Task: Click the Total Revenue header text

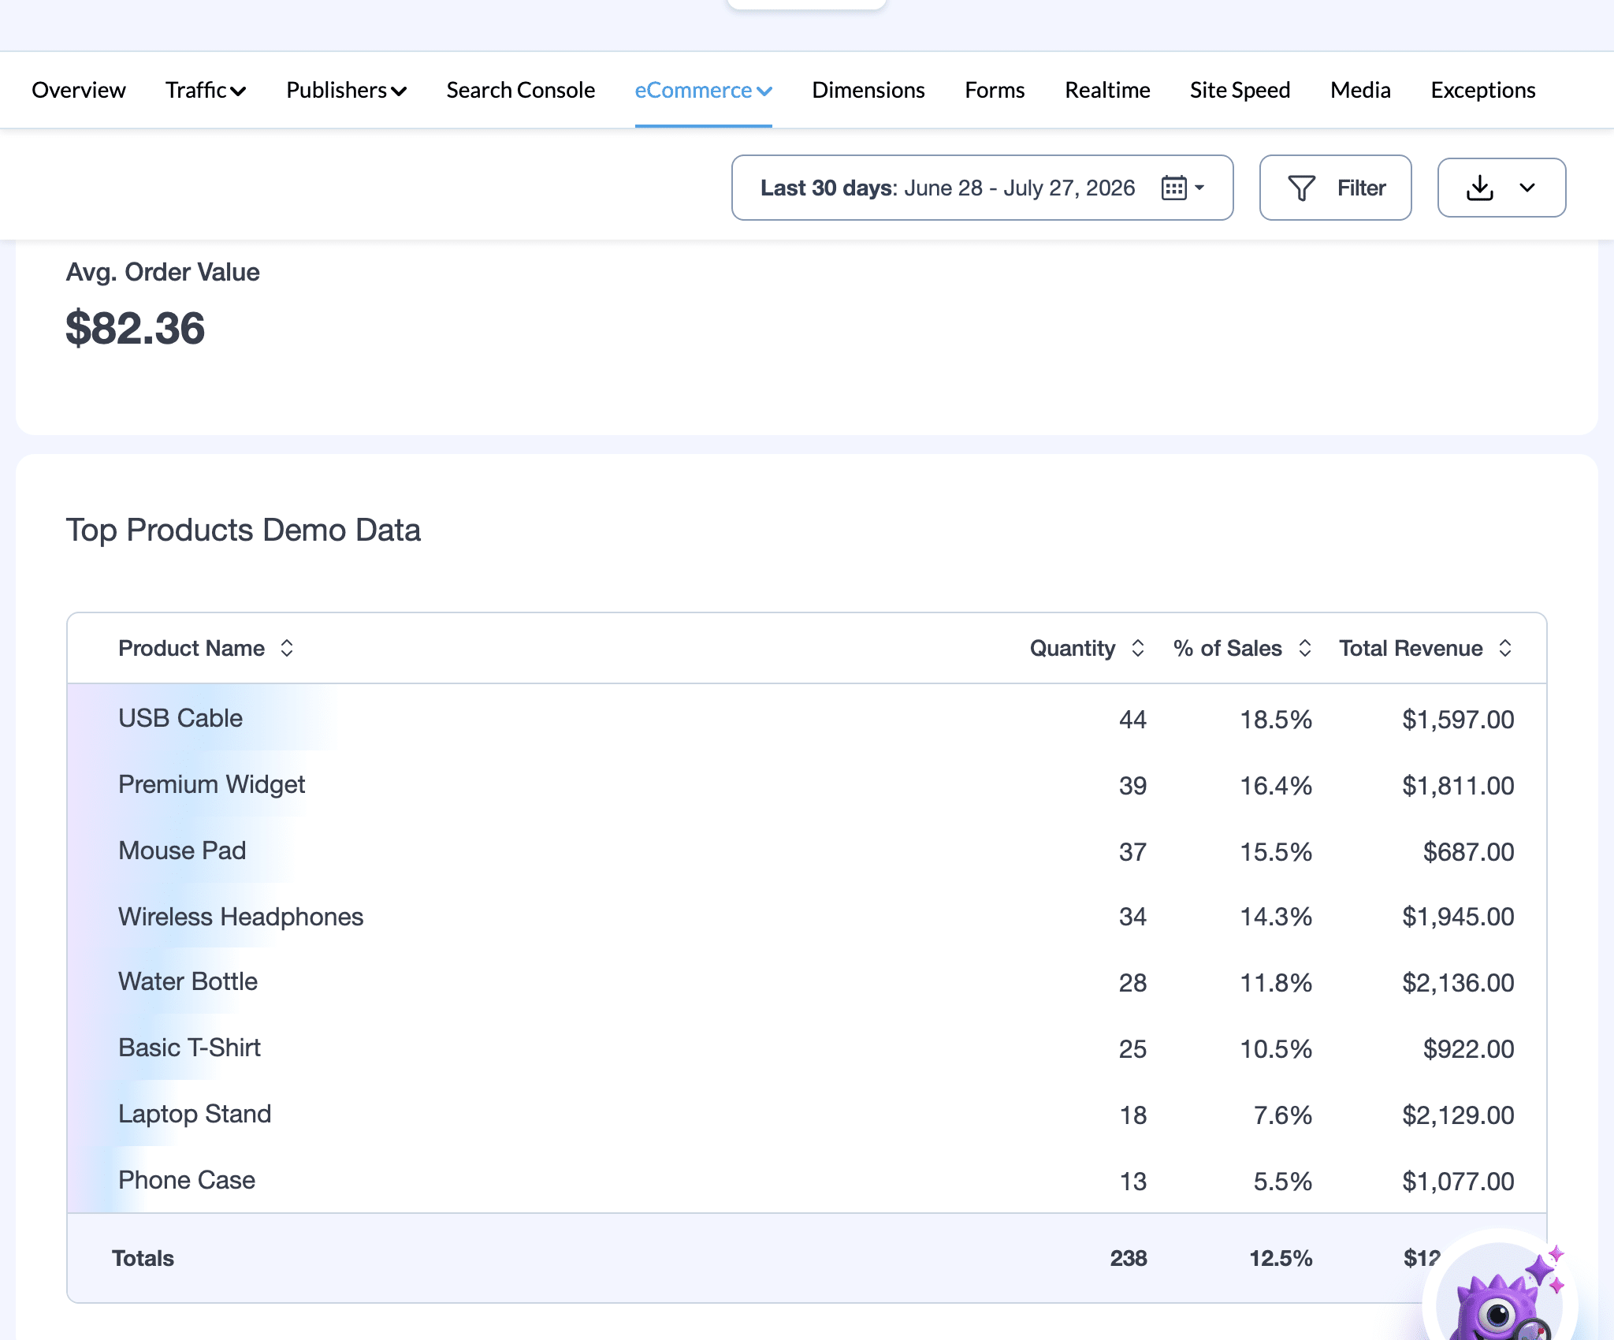Action: (x=1411, y=648)
